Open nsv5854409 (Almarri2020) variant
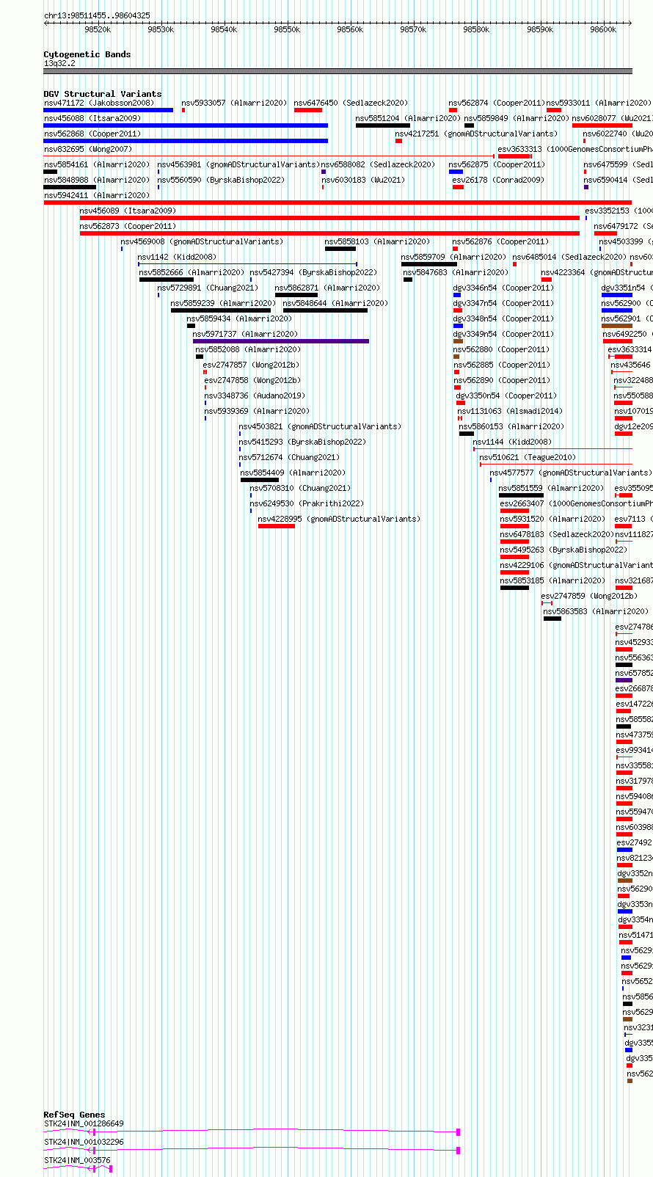 click(293, 473)
